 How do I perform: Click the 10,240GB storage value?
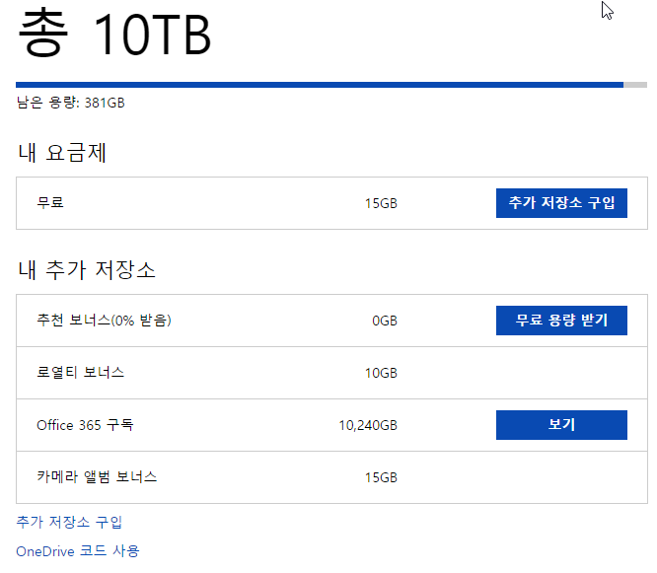click(x=368, y=426)
